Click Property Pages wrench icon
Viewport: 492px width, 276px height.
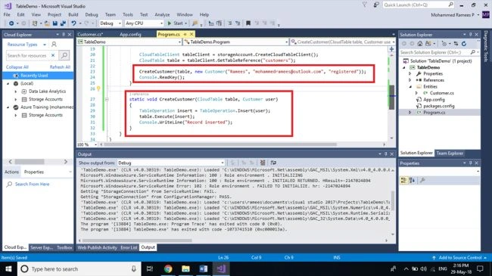coord(422,180)
